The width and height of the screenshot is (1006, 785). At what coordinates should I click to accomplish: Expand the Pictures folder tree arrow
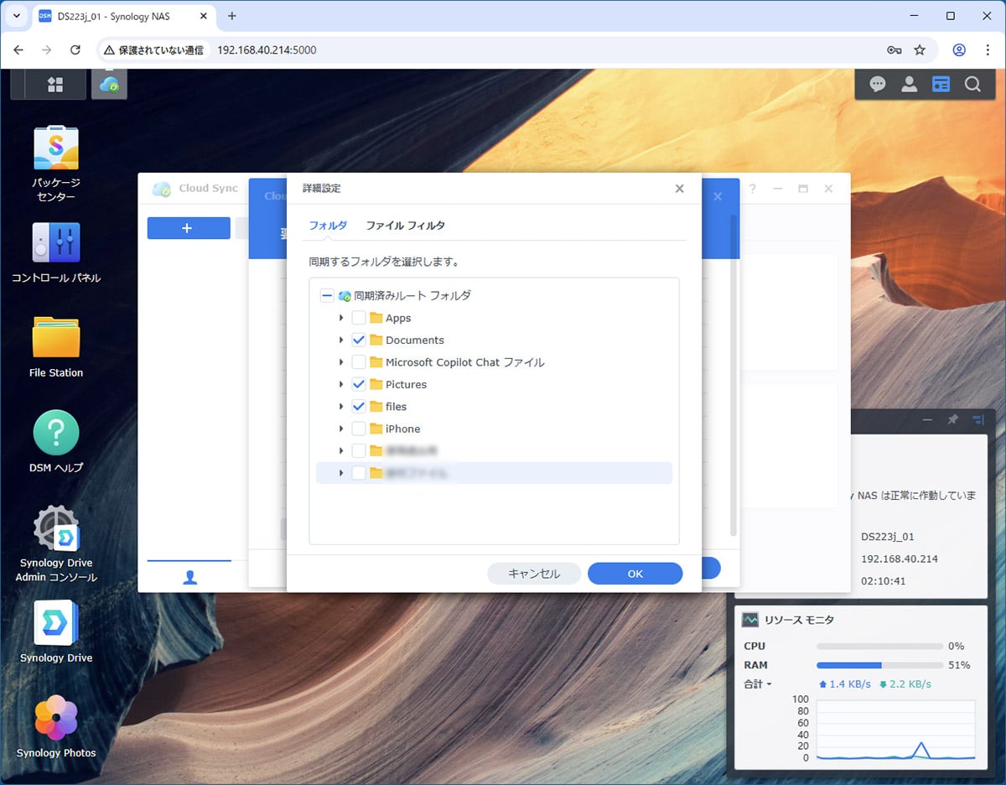click(x=341, y=384)
